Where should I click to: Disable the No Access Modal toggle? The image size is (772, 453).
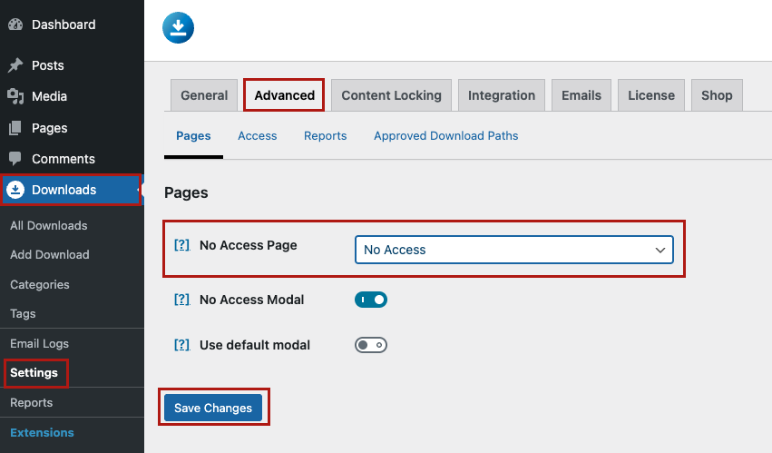[371, 300]
